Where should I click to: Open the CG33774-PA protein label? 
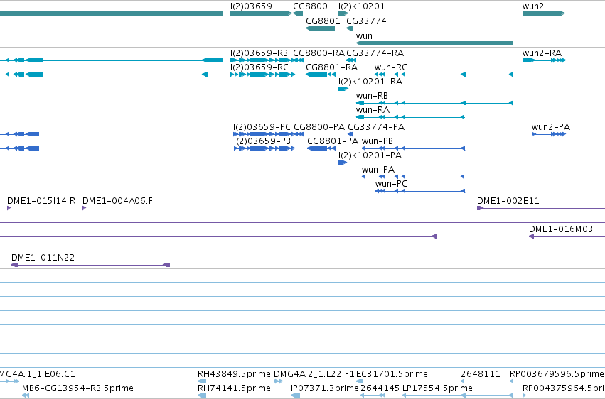(x=376, y=127)
